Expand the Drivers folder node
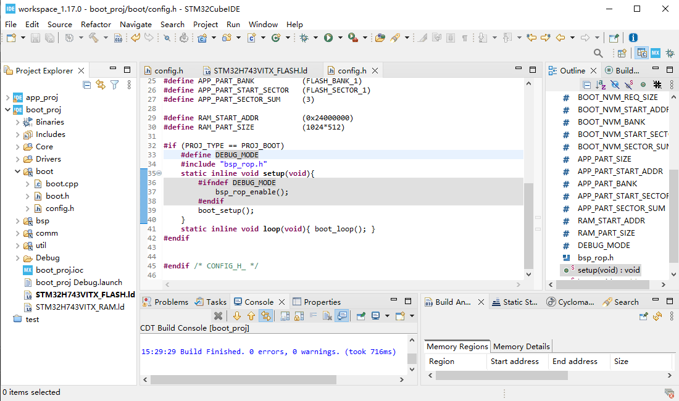Image resolution: width=679 pixels, height=401 pixels. click(x=18, y=159)
